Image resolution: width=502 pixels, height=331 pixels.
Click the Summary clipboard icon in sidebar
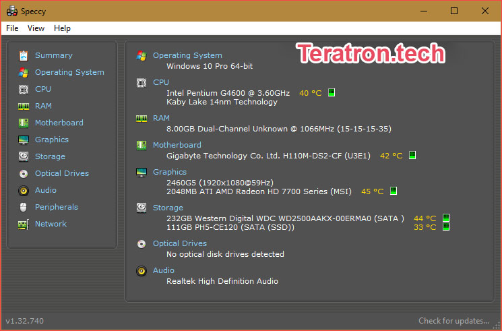[24, 56]
